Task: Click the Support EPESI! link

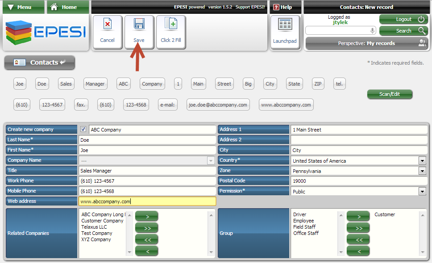Action: point(250,7)
